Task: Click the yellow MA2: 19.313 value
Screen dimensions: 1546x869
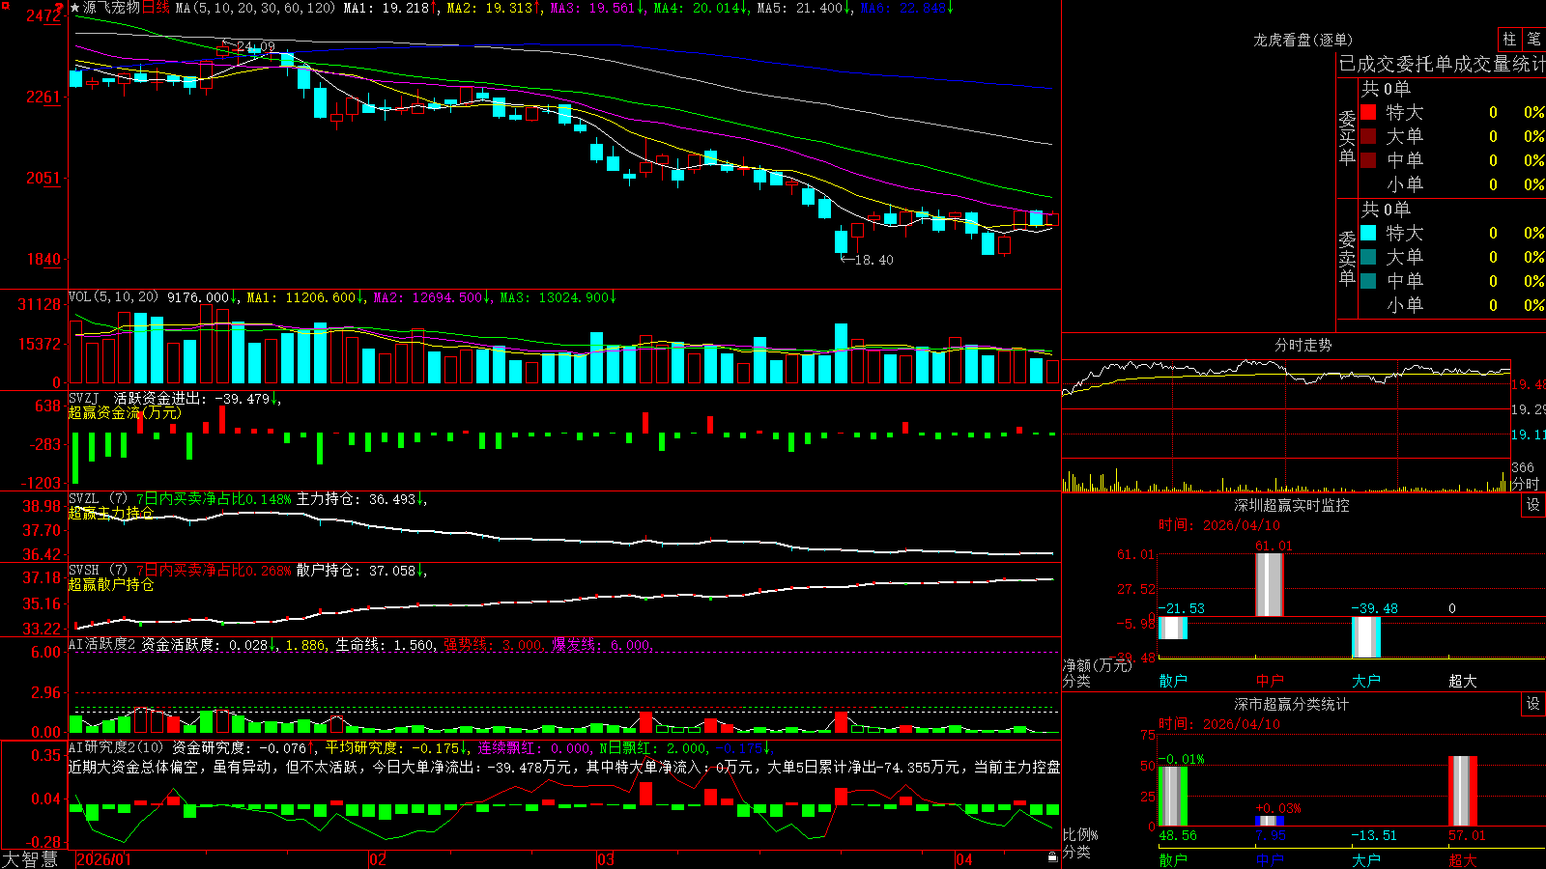Action: [493, 8]
